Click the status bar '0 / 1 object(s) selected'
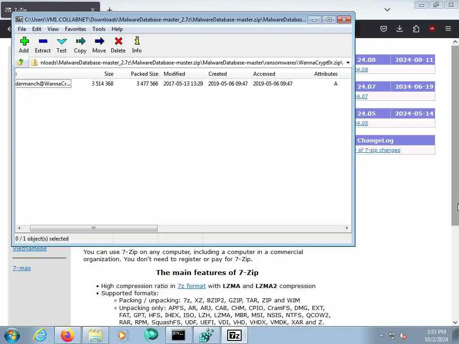The width and height of the screenshot is (459, 344). [x=42, y=239]
